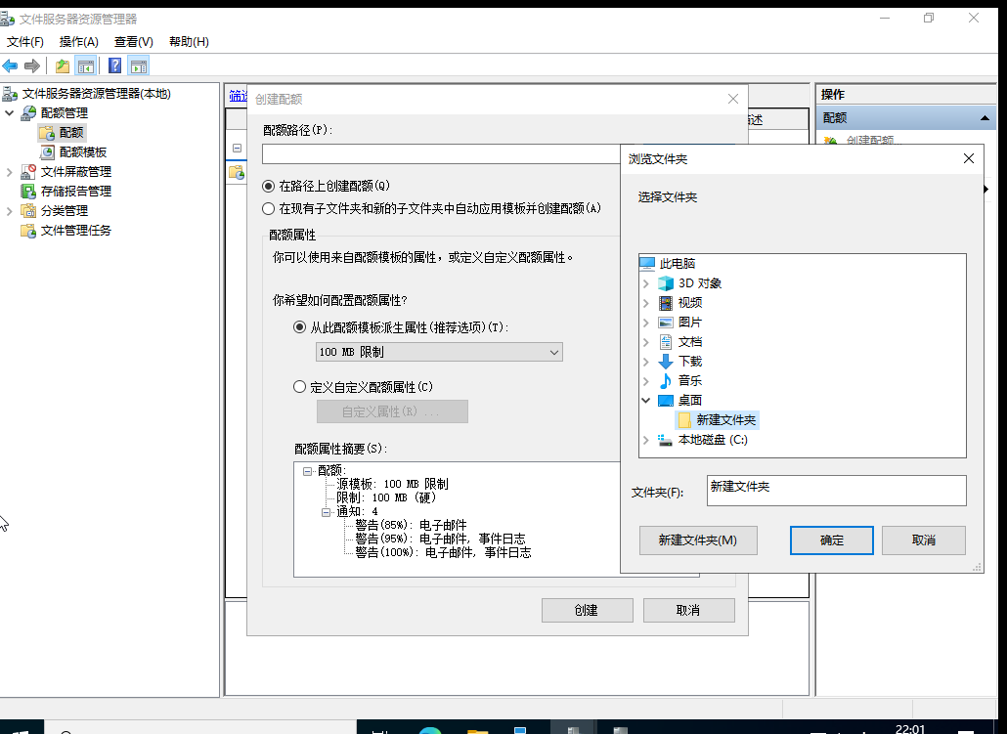1007x734 pixels.
Task: Expand the 视频 folder chevron
Action: click(646, 302)
